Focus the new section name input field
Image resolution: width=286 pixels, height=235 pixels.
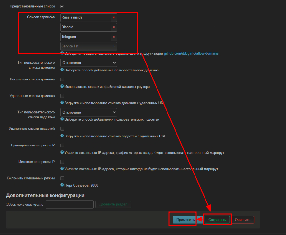click(x=70, y=204)
